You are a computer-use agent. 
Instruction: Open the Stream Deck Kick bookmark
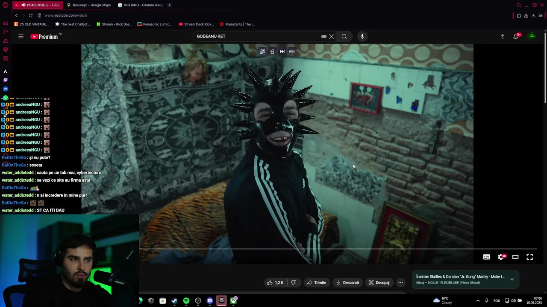pos(196,24)
